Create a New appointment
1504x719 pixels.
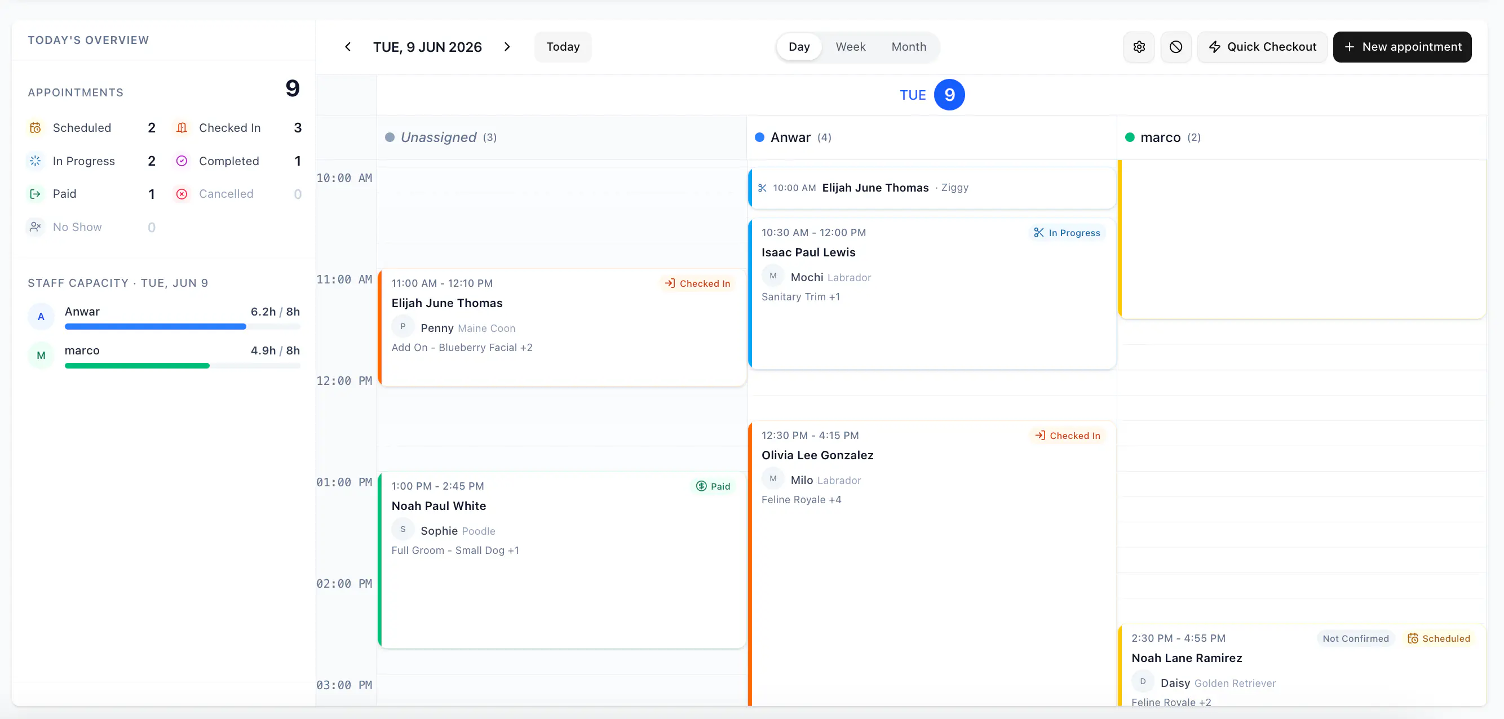(x=1403, y=47)
